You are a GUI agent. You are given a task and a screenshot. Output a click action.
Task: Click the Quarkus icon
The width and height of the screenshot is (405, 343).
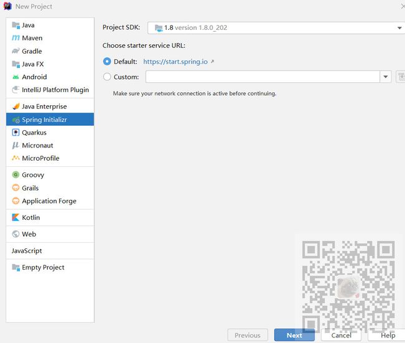pyautogui.click(x=16, y=133)
